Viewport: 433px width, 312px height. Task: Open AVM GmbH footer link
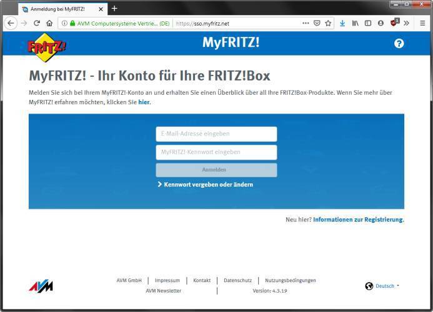click(129, 280)
